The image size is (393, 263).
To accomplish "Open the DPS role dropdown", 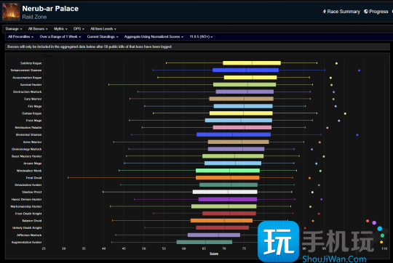I will pos(79,29).
